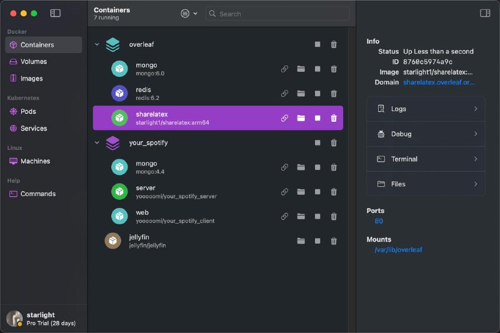Toggle the right inspector panel
This screenshot has width=500, height=333.
pos(485,13)
